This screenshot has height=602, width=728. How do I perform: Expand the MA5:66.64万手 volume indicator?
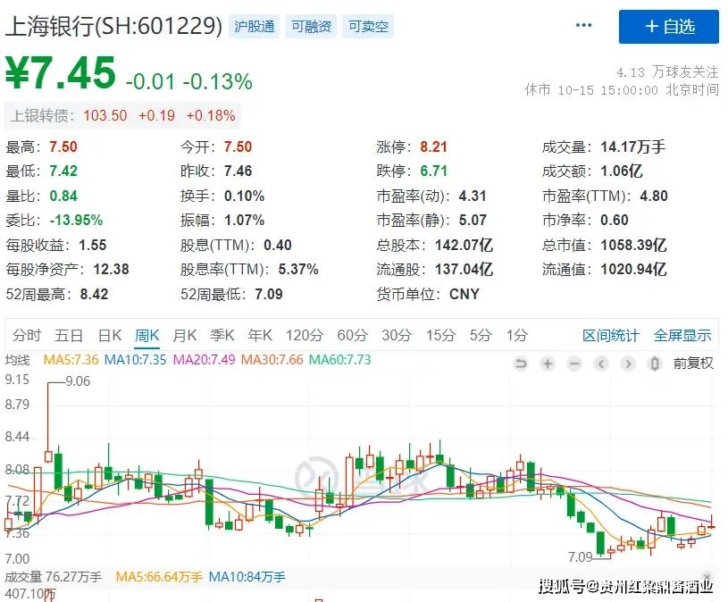(158, 578)
